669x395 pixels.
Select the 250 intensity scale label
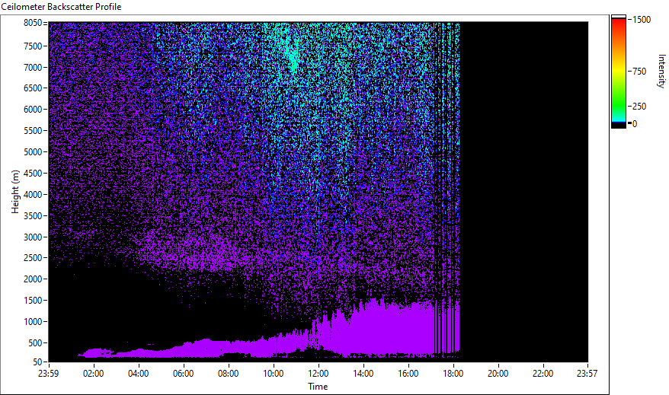[639, 107]
